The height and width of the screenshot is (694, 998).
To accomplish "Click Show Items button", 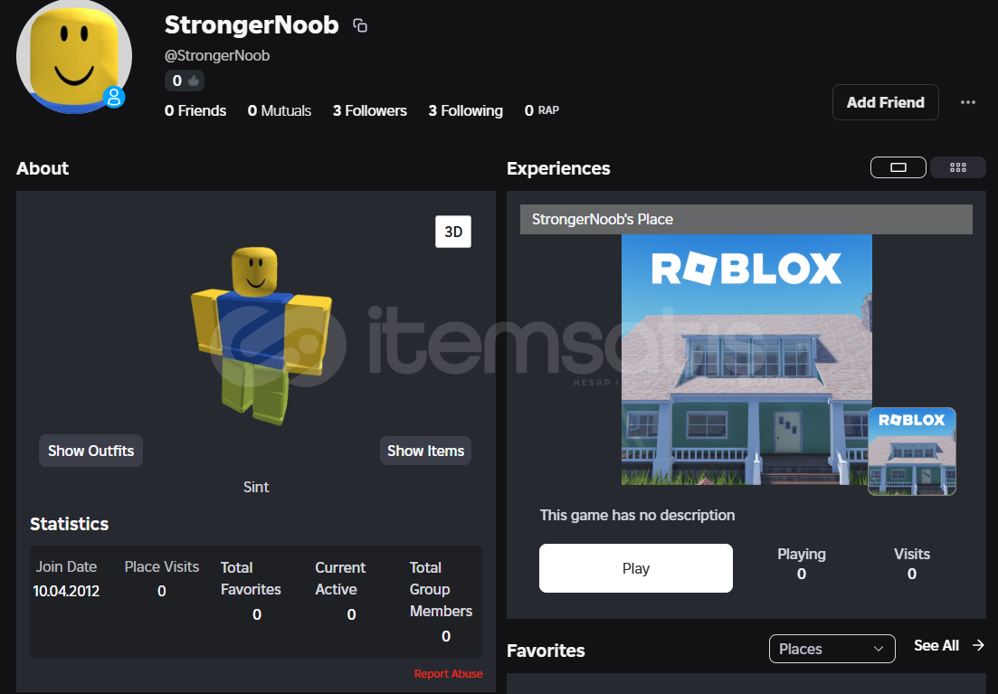I will (426, 451).
